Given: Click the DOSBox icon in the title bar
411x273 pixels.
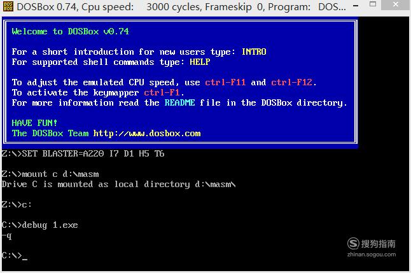Looking at the screenshot, I should pyautogui.click(x=8, y=6).
